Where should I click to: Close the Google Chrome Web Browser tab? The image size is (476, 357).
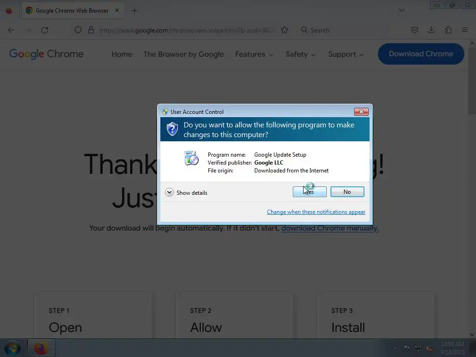coord(117,10)
